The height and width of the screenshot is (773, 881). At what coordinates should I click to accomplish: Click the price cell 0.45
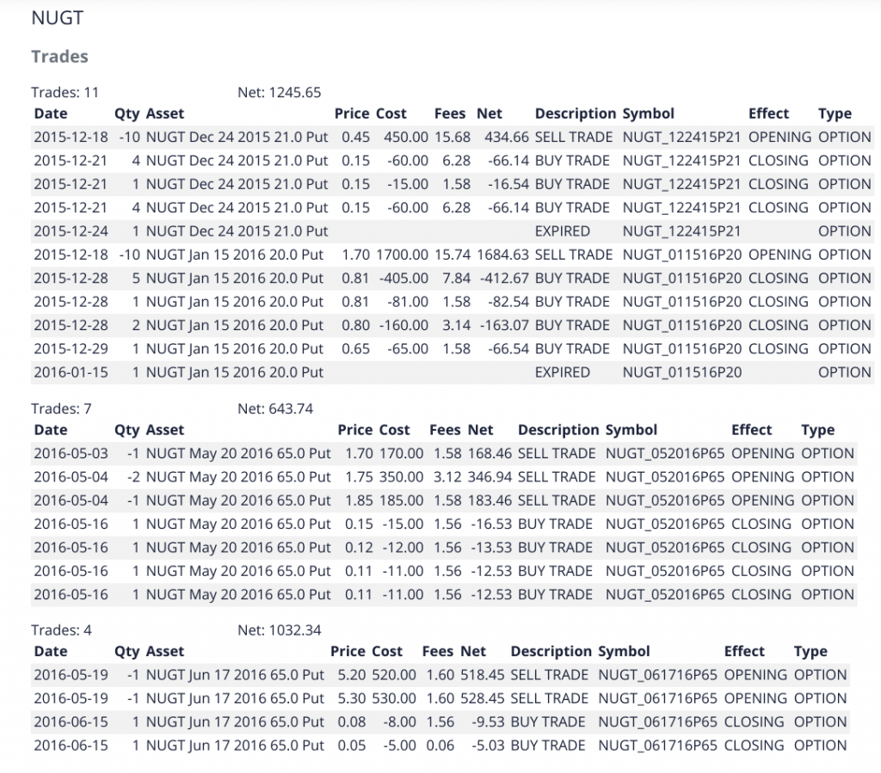coord(355,137)
